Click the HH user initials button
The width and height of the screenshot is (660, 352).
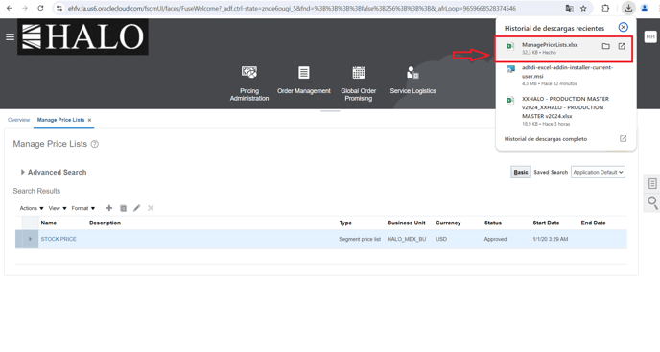click(x=650, y=36)
